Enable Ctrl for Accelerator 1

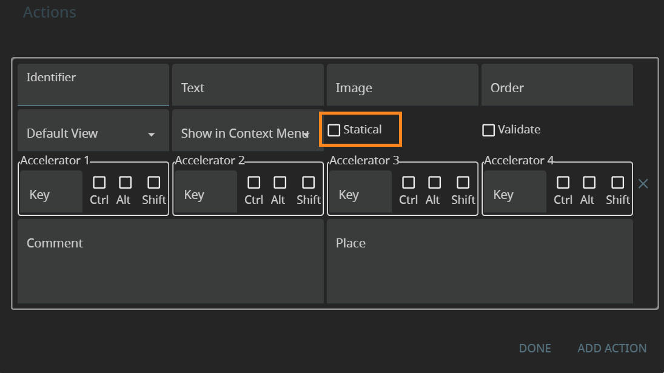99,183
